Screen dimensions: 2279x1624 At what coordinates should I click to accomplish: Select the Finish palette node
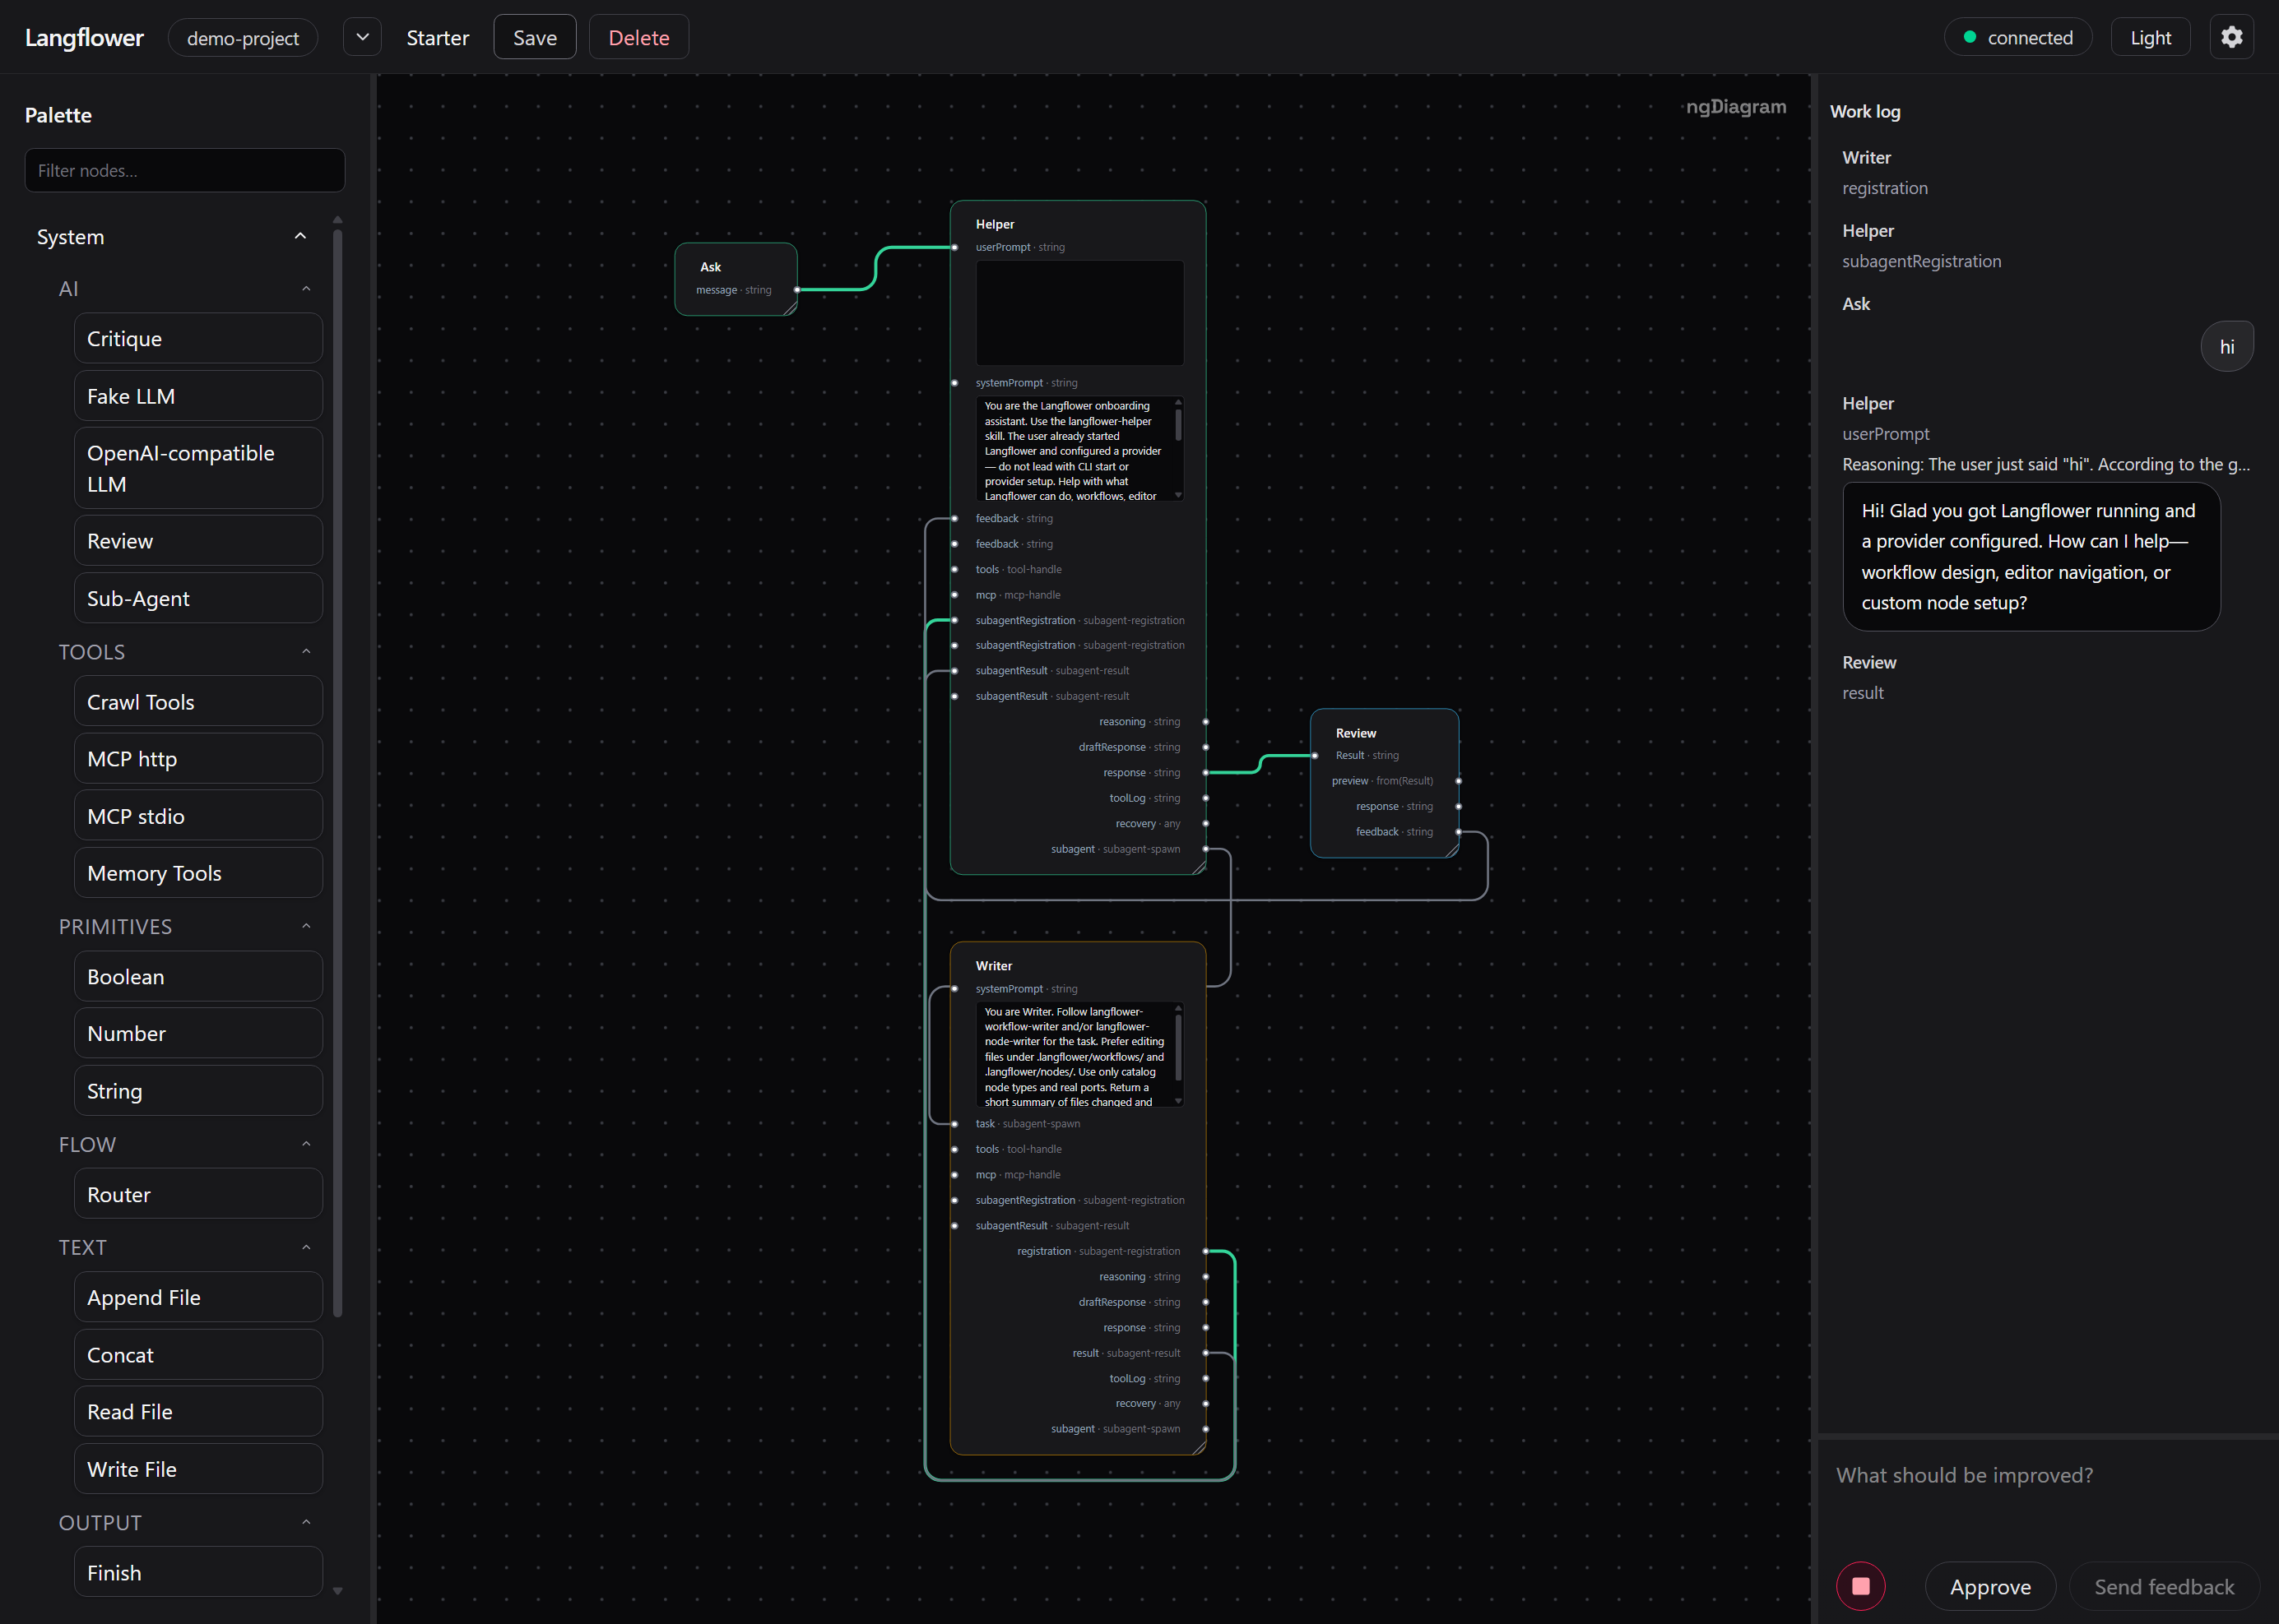pyautogui.click(x=198, y=1572)
